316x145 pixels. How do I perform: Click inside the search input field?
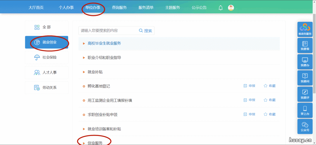pos(108,31)
